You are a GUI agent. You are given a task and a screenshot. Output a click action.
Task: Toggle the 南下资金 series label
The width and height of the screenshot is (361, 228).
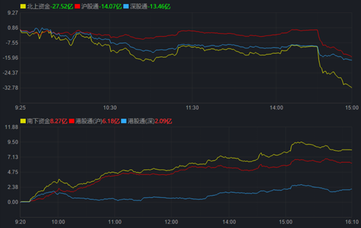pos(38,121)
